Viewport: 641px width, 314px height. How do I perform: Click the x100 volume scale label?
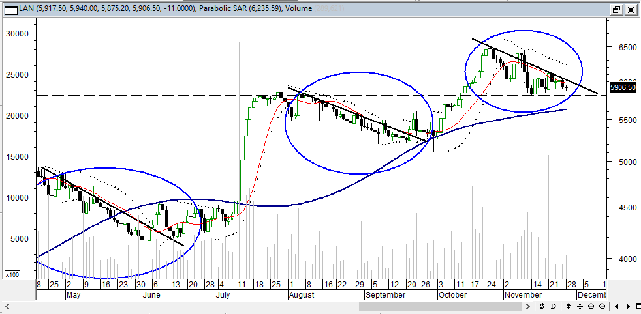pos(12,275)
